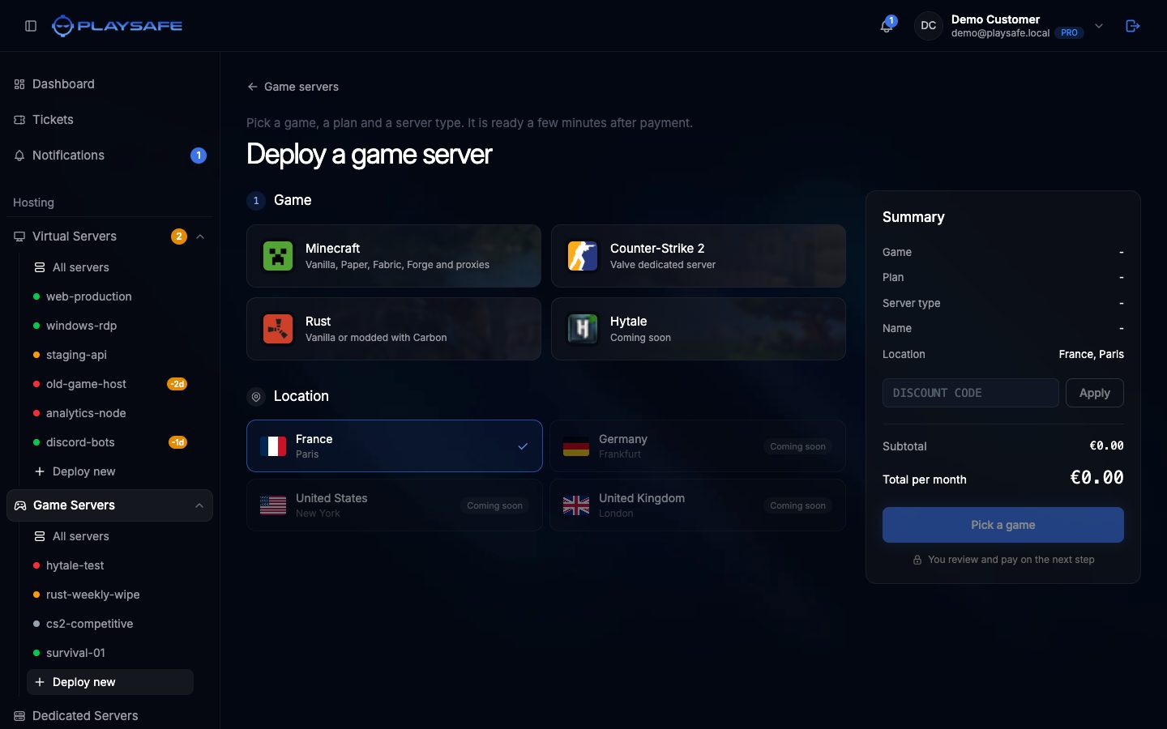
Task: Click the France flag icon
Action: coord(273,446)
